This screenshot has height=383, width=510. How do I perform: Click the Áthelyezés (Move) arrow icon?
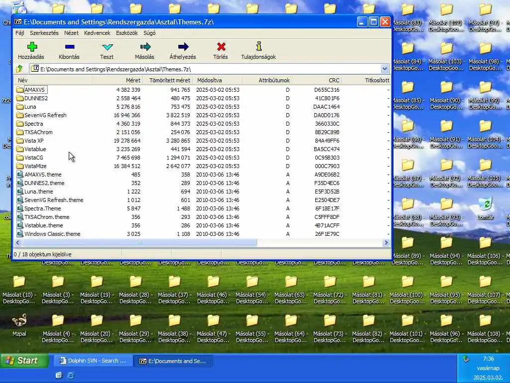point(183,47)
